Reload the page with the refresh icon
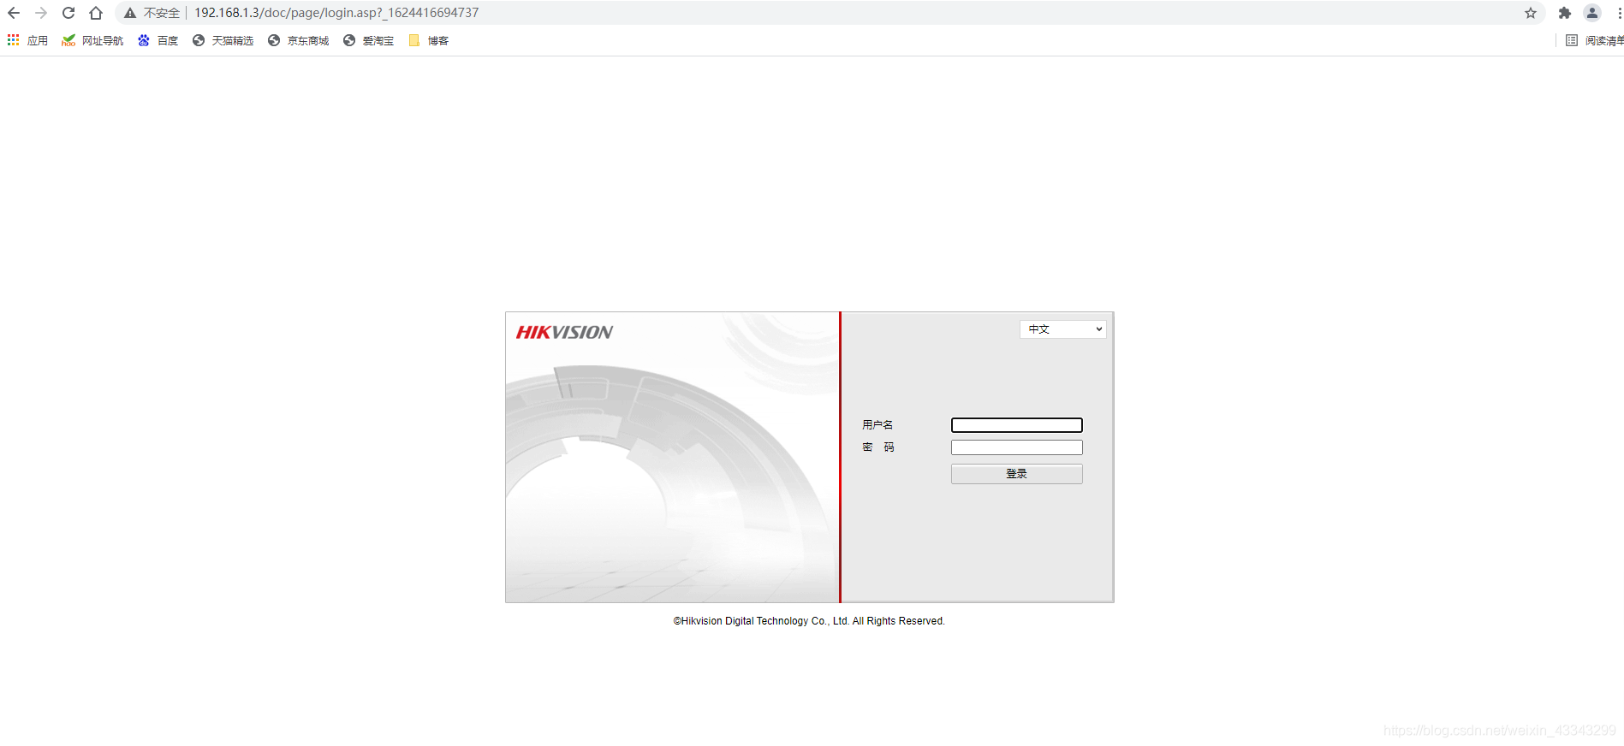The height and width of the screenshot is (746, 1624). click(x=68, y=13)
